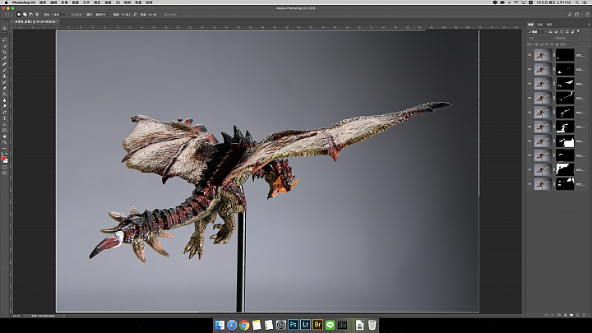
Task: Expand the status bar info arrow
Action: click(x=64, y=316)
